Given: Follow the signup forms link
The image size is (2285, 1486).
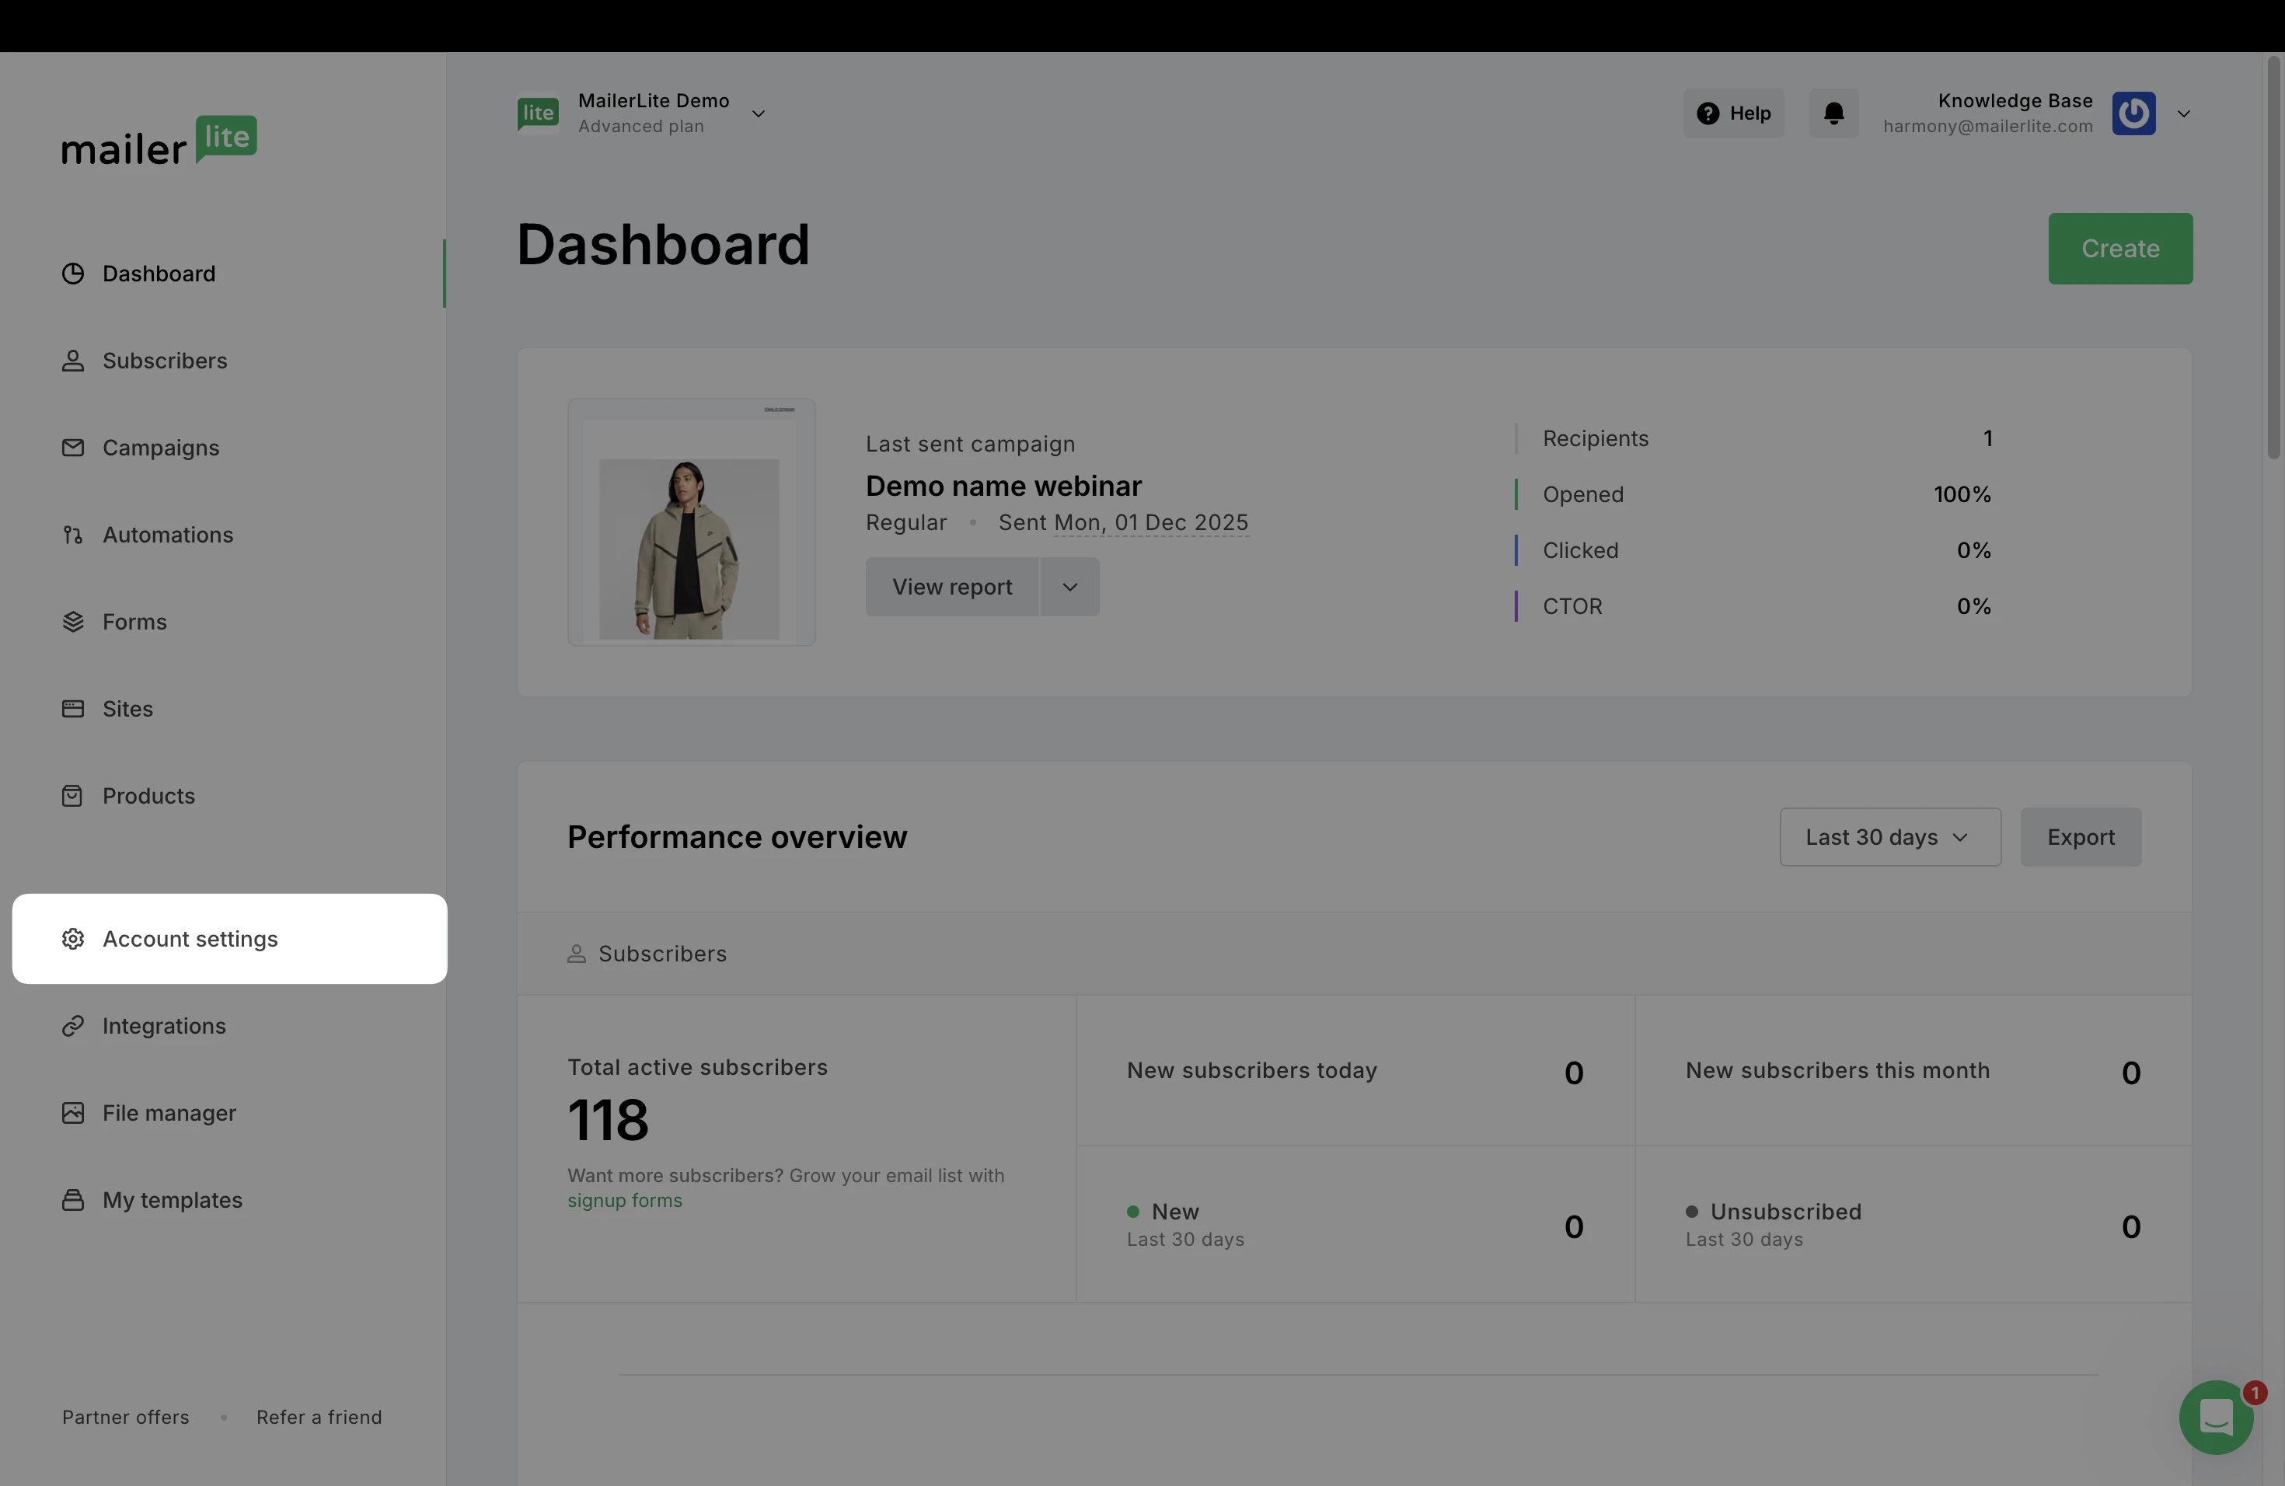Looking at the screenshot, I should pyautogui.click(x=624, y=1201).
